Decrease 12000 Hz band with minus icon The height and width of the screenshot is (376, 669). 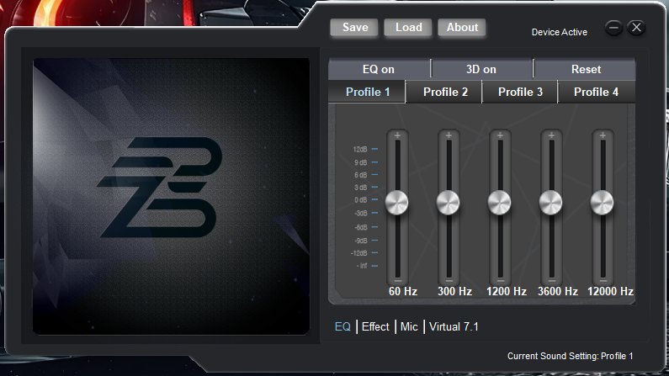603,281
